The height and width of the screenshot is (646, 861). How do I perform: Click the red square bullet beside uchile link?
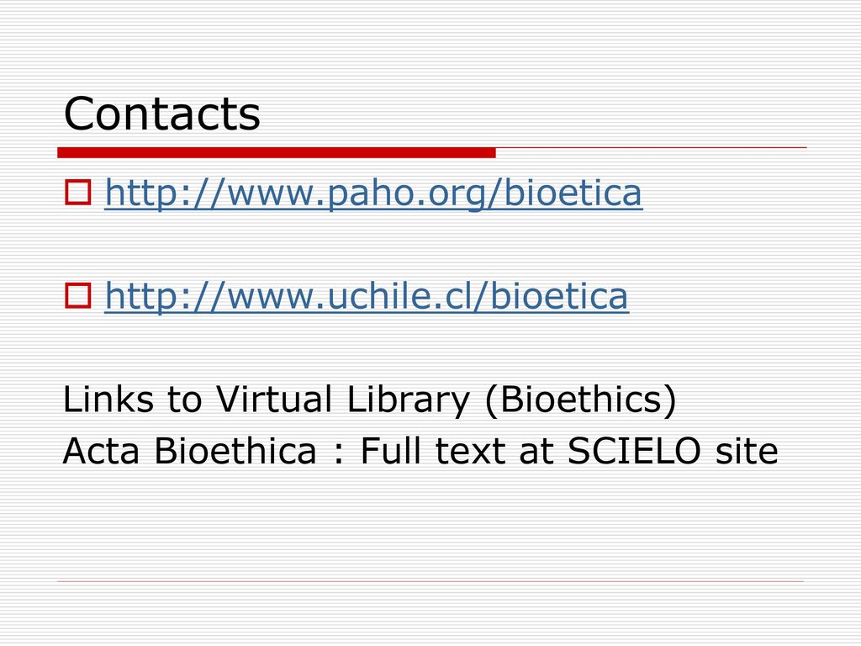tap(78, 295)
